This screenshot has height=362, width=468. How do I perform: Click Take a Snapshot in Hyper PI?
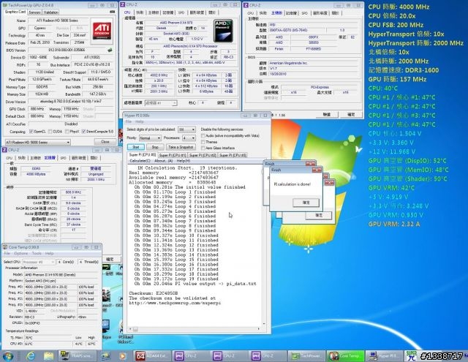(x=181, y=147)
